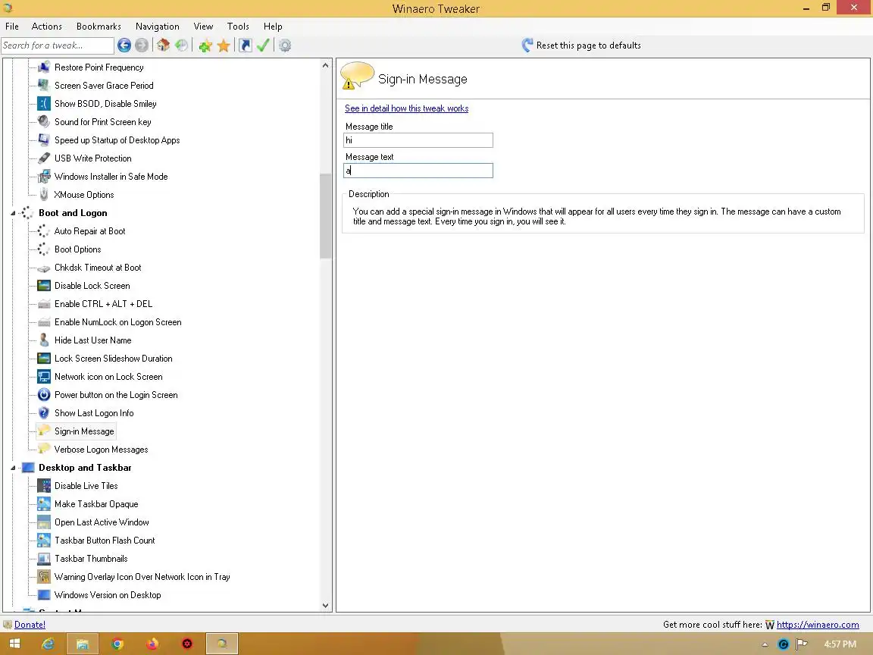Image resolution: width=873 pixels, height=655 pixels.
Task: Open the Help menu
Action: (x=273, y=27)
